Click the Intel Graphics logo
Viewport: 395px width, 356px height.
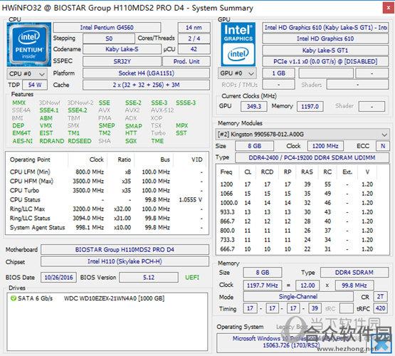point(238,44)
